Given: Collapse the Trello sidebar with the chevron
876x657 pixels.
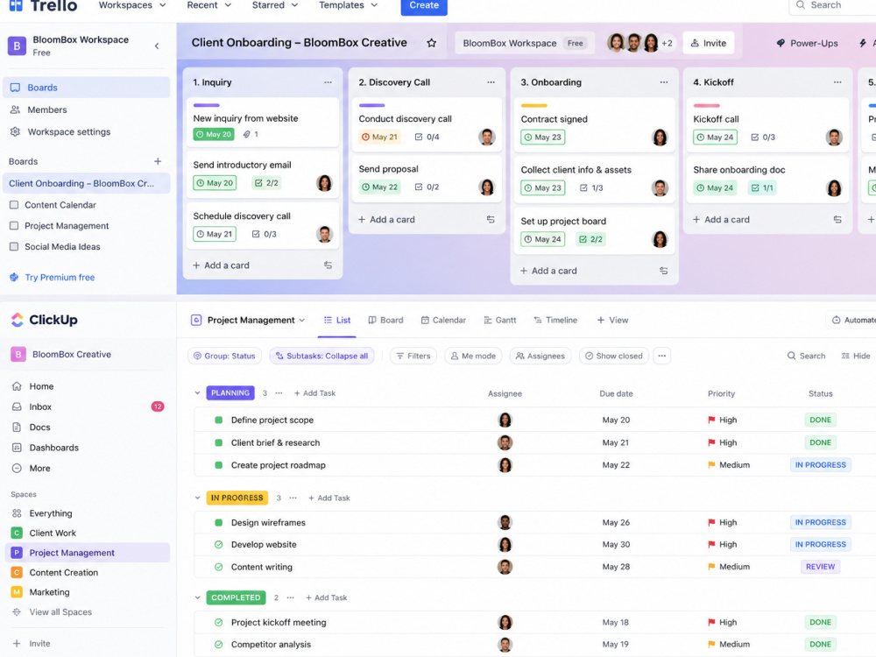Looking at the screenshot, I should (x=157, y=46).
